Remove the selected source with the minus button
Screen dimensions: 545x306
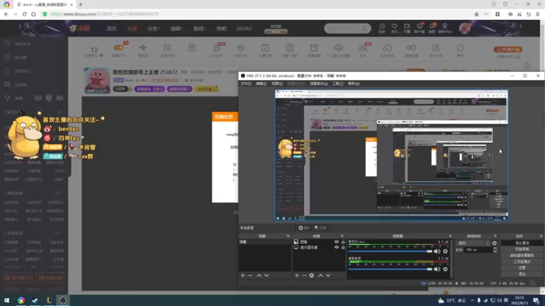pyautogui.click(x=304, y=275)
